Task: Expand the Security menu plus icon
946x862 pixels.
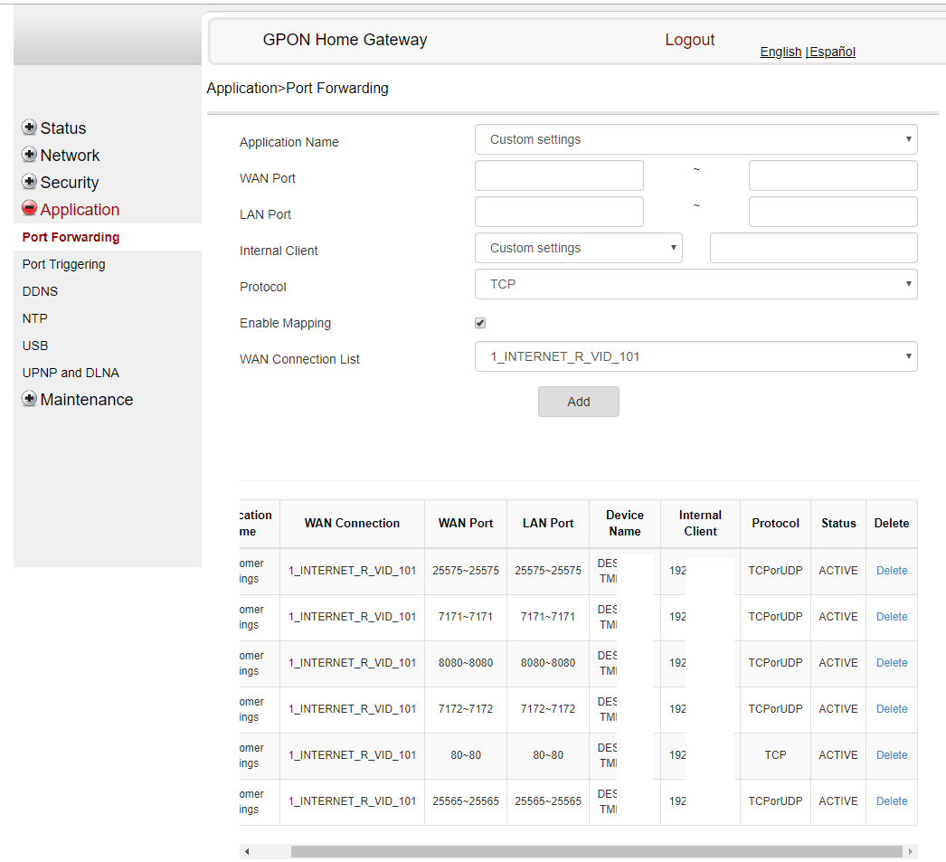Action: (x=29, y=182)
